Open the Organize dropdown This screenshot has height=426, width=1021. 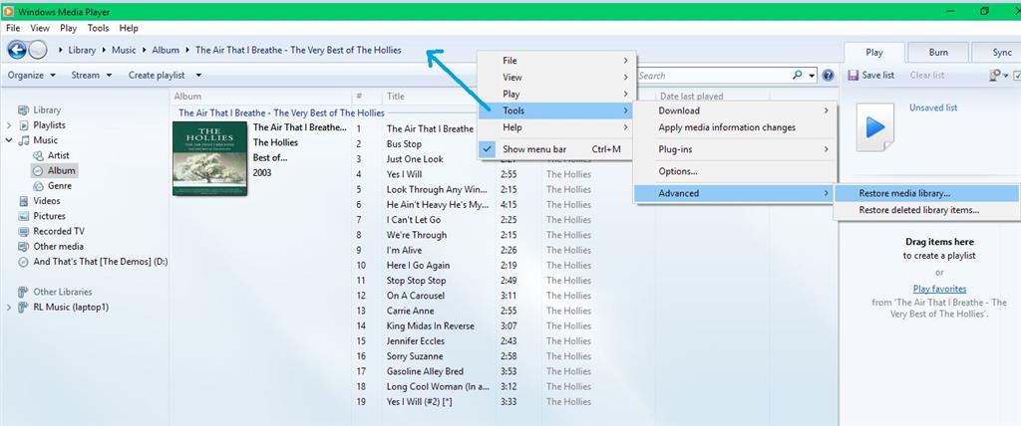(31, 76)
